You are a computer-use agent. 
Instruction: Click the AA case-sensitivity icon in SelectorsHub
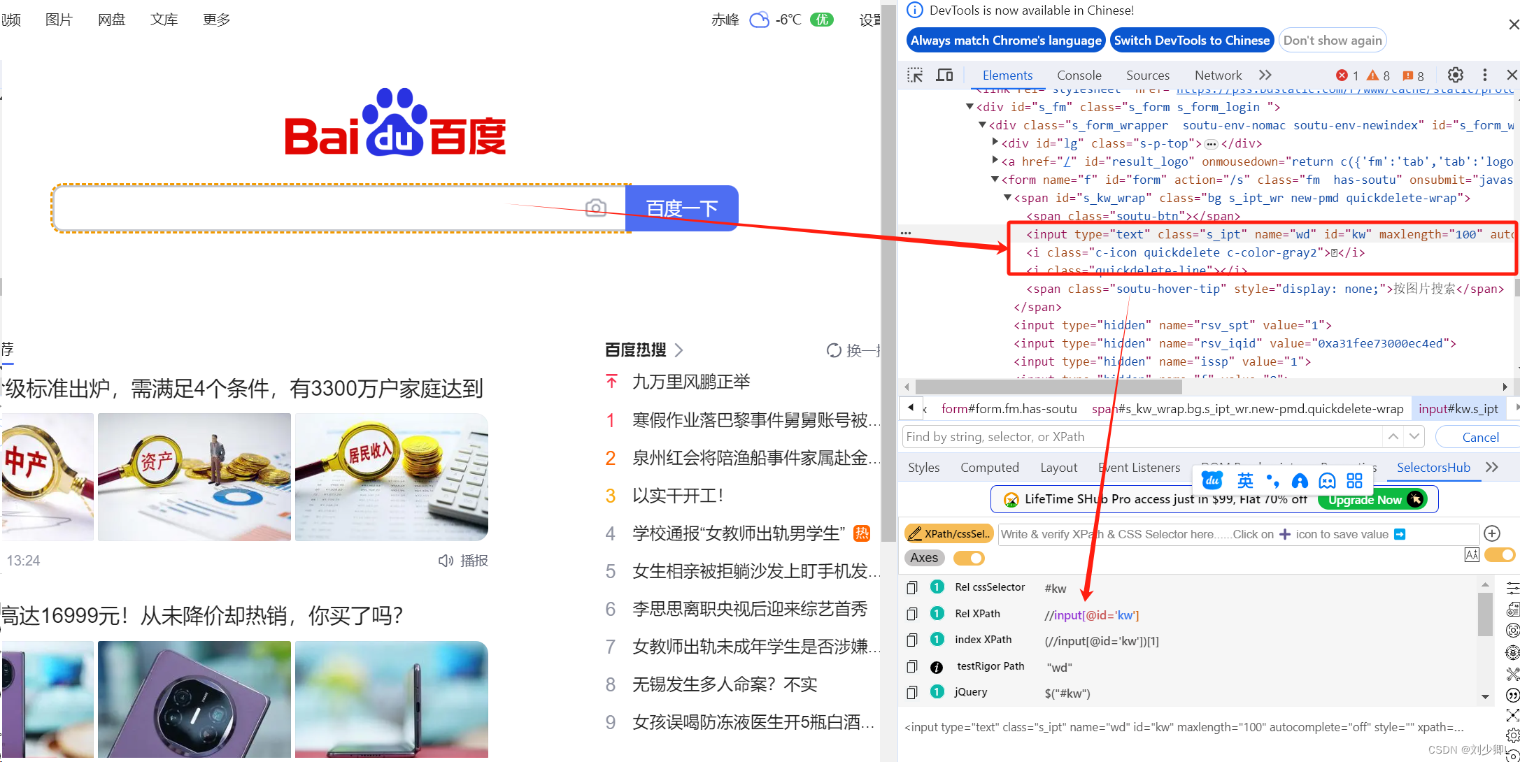(x=1472, y=554)
